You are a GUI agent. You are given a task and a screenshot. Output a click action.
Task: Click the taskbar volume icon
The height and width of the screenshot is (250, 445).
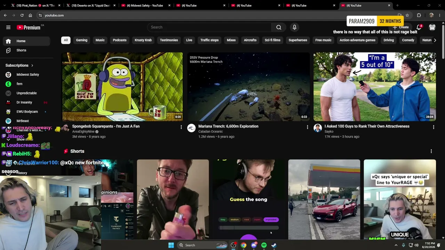pos(416,245)
